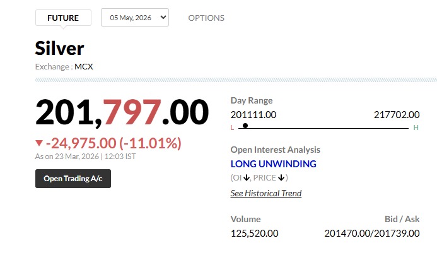Click the MCX exchange label
The height and width of the screenshot is (255, 437).
84,66
